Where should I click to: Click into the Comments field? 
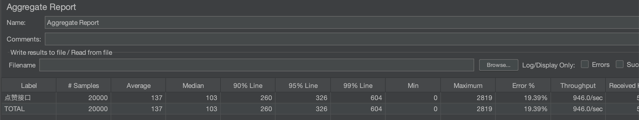pos(342,39)
